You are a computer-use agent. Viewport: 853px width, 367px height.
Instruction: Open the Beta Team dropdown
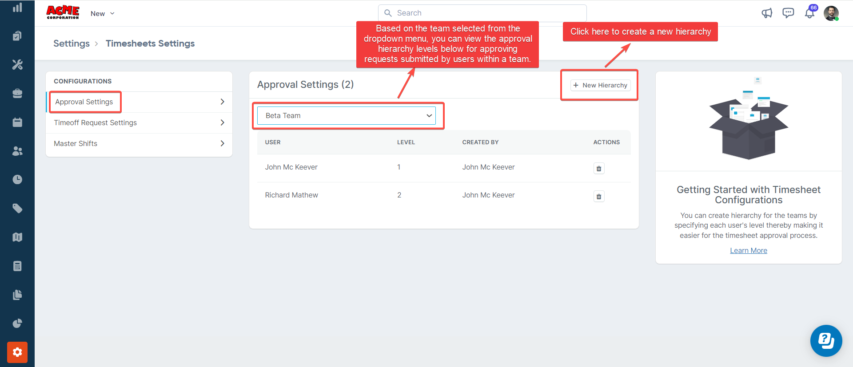(347, 116)
